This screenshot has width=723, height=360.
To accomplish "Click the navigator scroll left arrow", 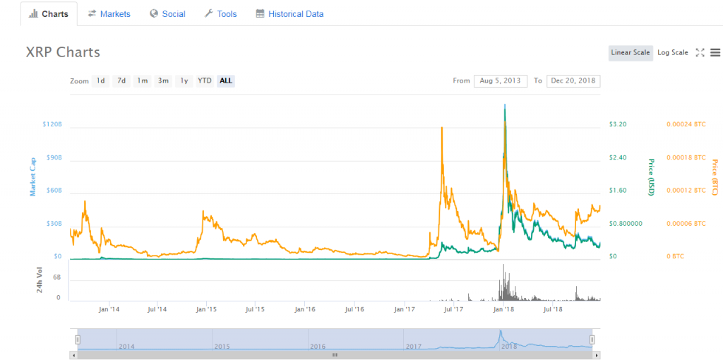I will 73,355.
